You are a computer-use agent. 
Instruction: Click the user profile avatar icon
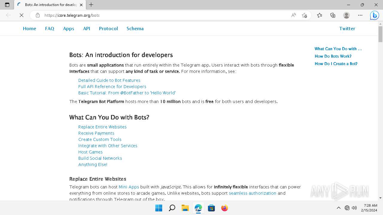tap(346, 15)
